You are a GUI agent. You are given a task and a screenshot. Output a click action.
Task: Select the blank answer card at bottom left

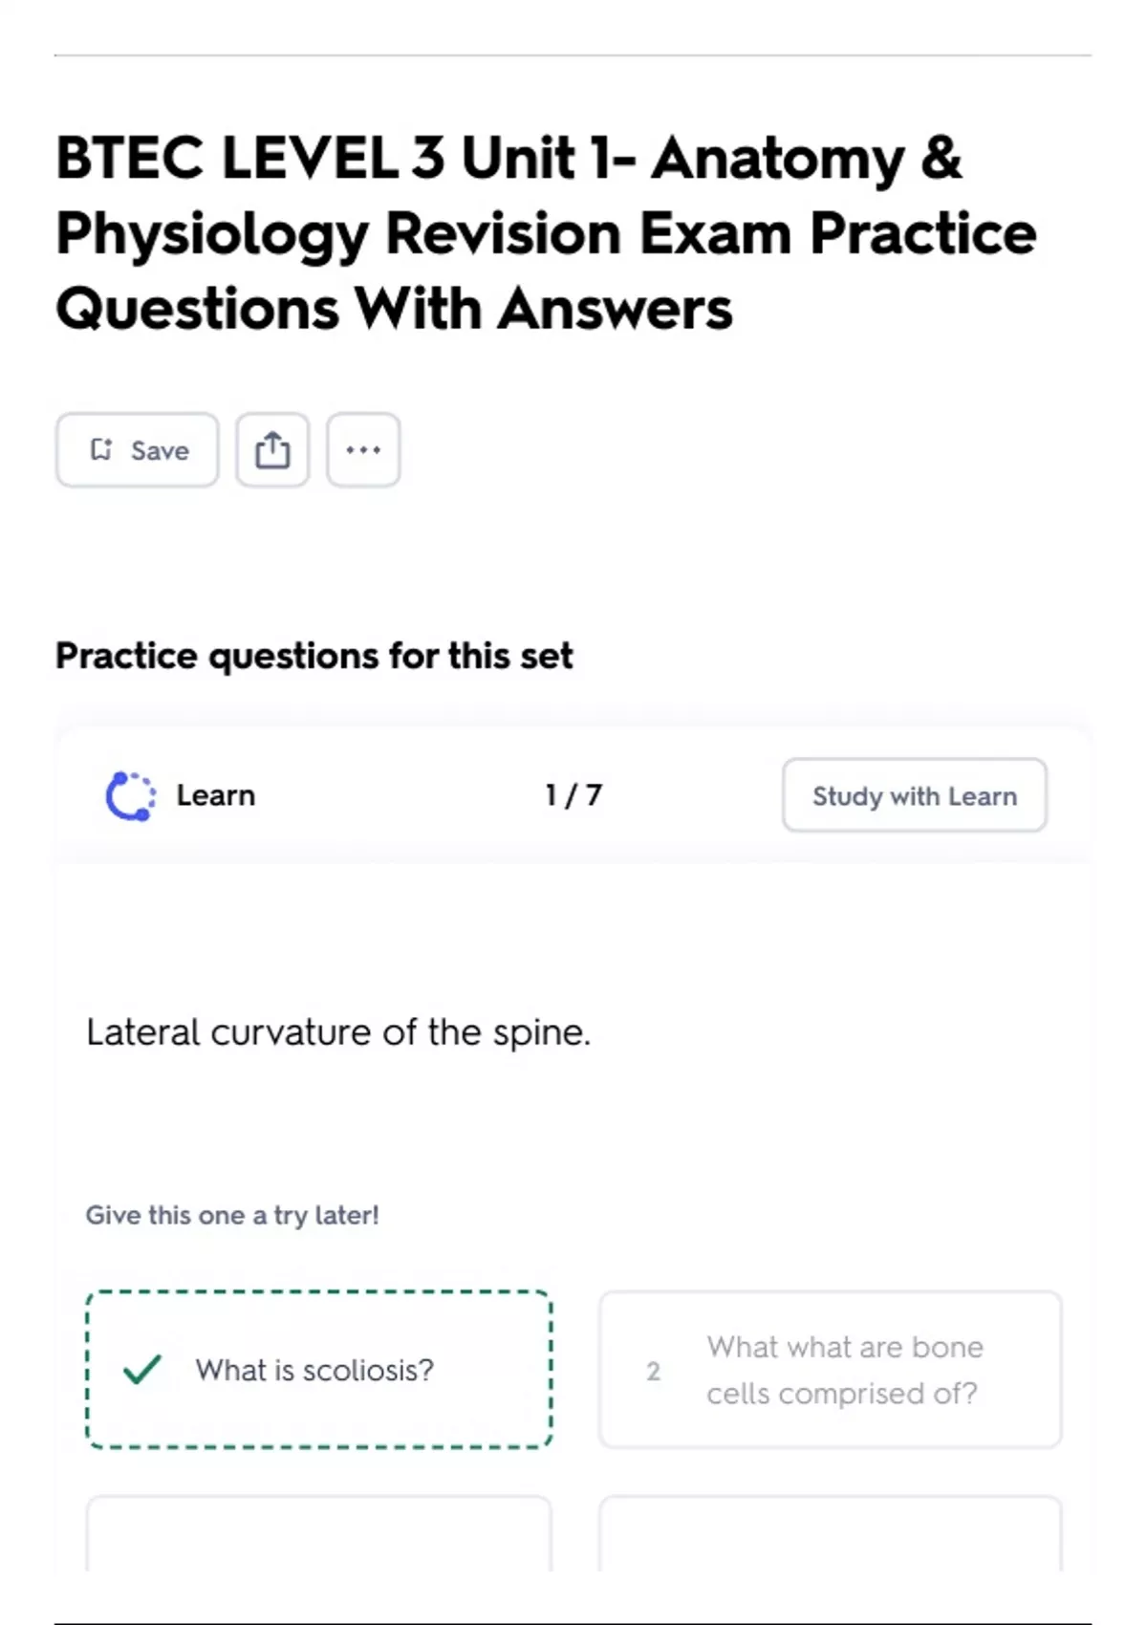(x=318, y=1533)
